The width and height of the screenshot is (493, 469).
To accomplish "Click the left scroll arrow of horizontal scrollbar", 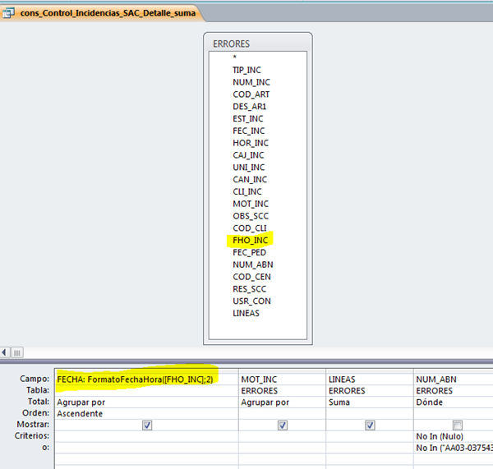I will coord(6,352).
